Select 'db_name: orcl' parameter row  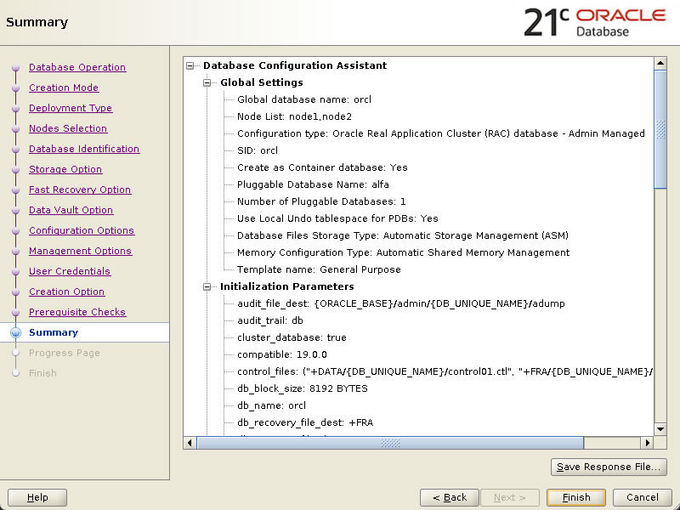click(271, 405)
